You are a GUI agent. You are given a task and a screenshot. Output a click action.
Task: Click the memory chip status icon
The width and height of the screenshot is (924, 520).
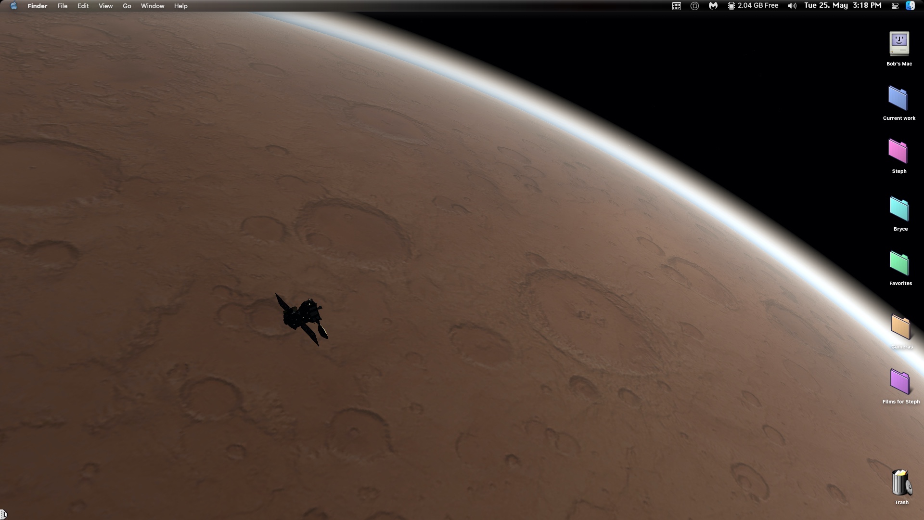[x=731, y=6]
